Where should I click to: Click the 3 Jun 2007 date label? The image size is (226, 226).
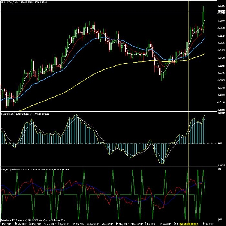click(x=150, y=224)
